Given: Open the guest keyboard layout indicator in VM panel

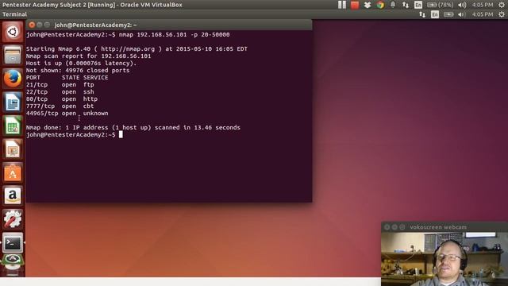Looking at the screenshot, I should click(x=435, y=14).
